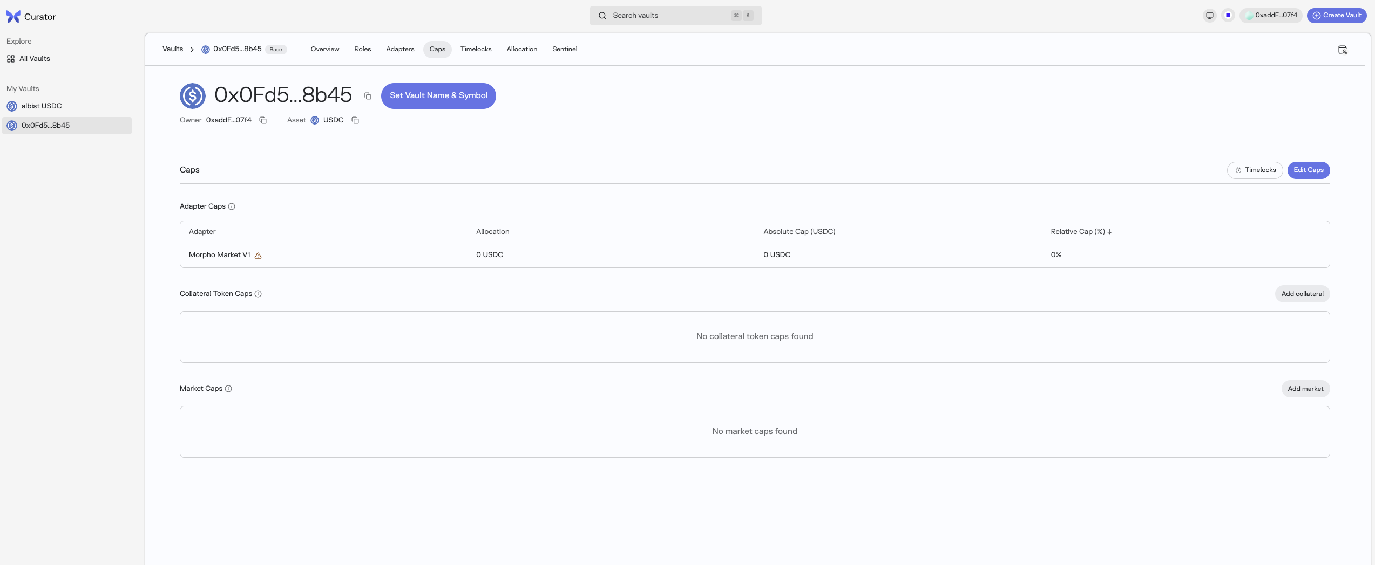This screenshot has height=565, width=1375.
Task: Switch to the Adapters tab
Action: point(400,49)
